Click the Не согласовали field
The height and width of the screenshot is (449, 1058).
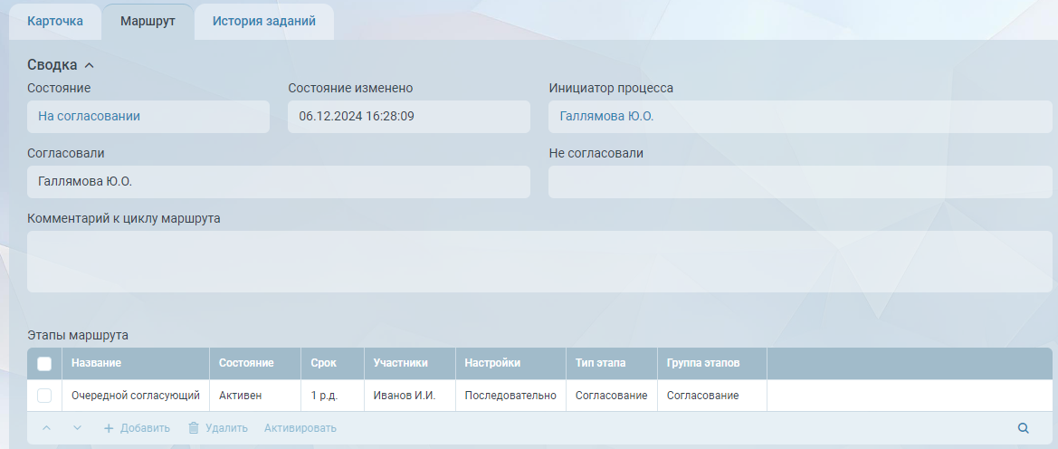800,182
